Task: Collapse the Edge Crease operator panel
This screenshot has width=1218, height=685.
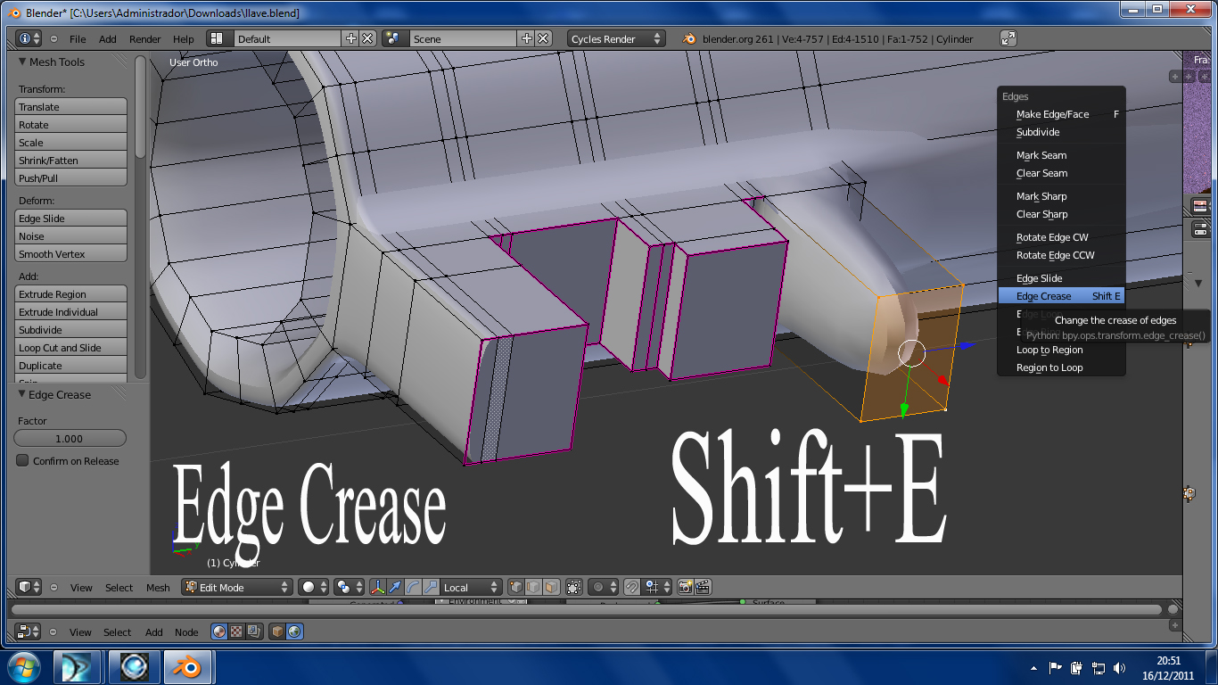Action: coord(22,394)
